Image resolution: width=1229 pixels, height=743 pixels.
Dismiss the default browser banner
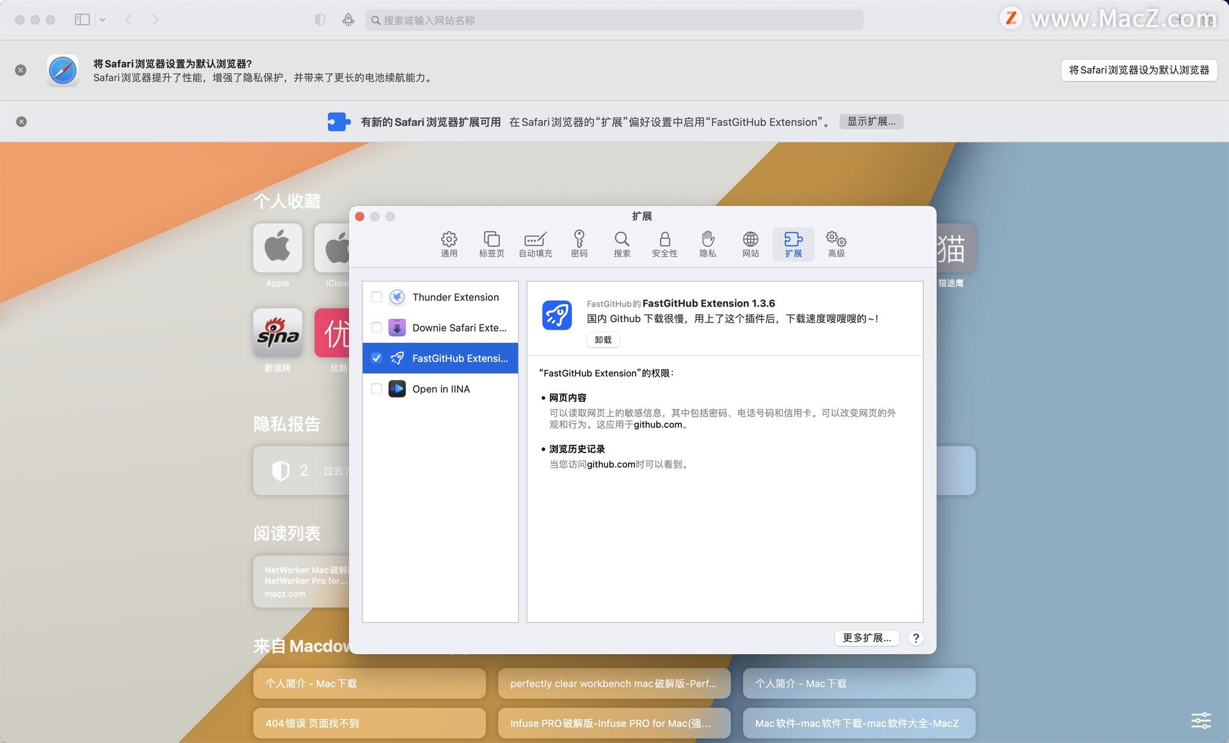pos(20,70)
